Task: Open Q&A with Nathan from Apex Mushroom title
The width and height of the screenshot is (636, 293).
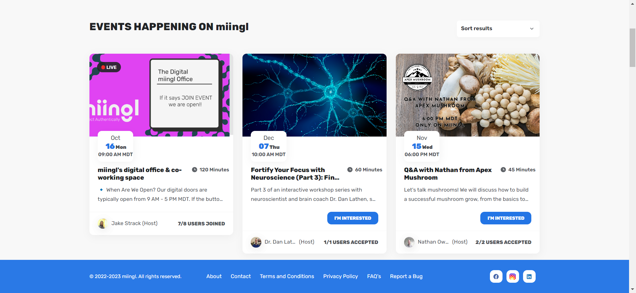Action: tap(448, 174)
